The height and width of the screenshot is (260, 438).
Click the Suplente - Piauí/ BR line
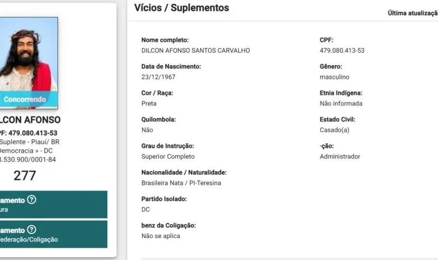29,142
